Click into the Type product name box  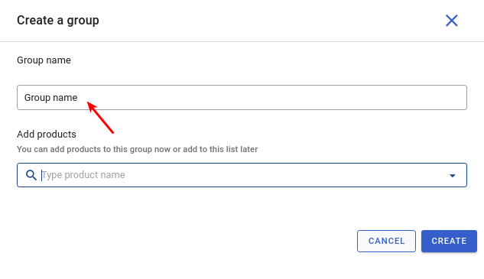242,175
